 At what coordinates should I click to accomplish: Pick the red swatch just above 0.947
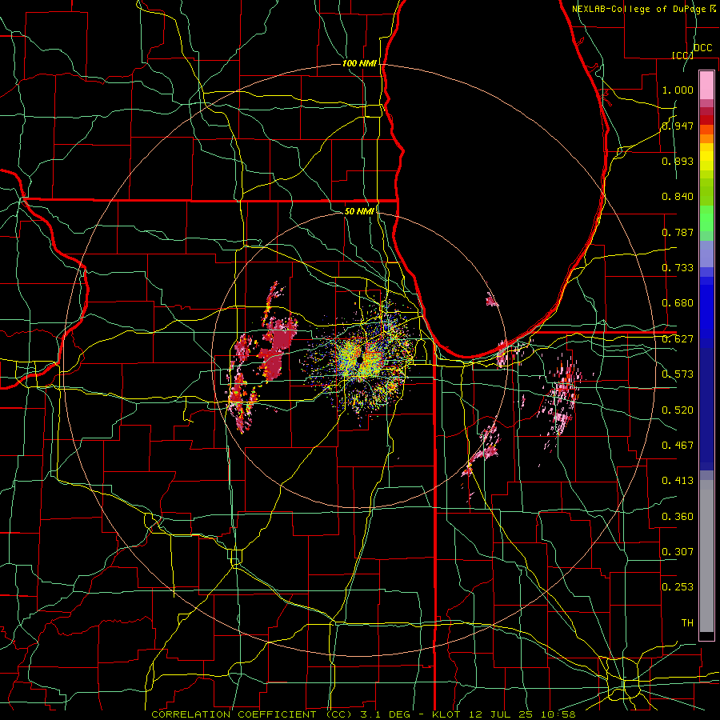(x=706, y=120)
